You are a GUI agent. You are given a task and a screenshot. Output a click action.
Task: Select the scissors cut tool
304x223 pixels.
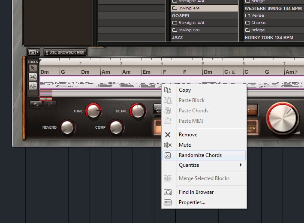tap(33, 77)
